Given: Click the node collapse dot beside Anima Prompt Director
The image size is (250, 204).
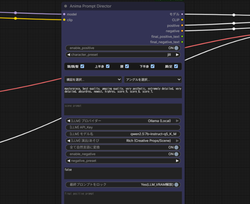Looking at the screenshot, I should [x=66, y=6].
